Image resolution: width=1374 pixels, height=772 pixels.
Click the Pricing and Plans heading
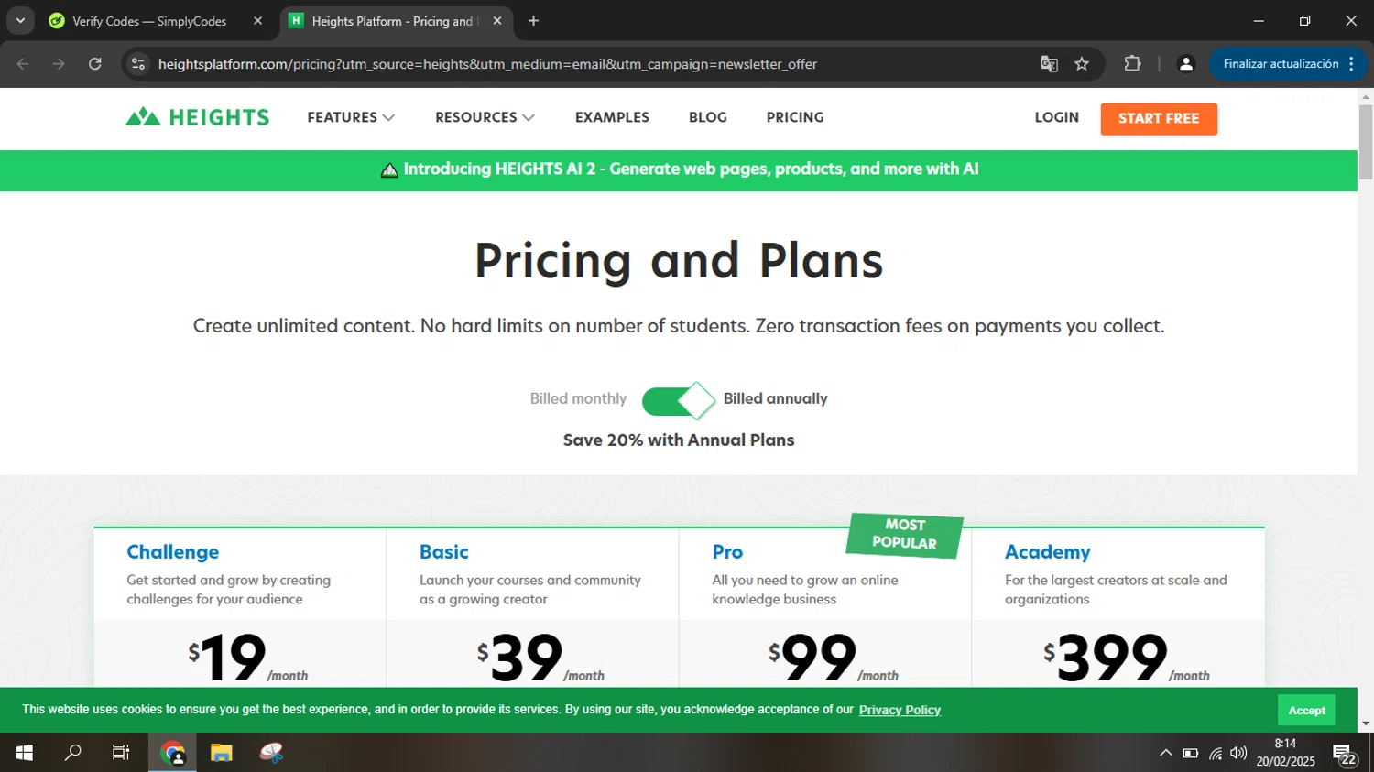tap(679, 260)
